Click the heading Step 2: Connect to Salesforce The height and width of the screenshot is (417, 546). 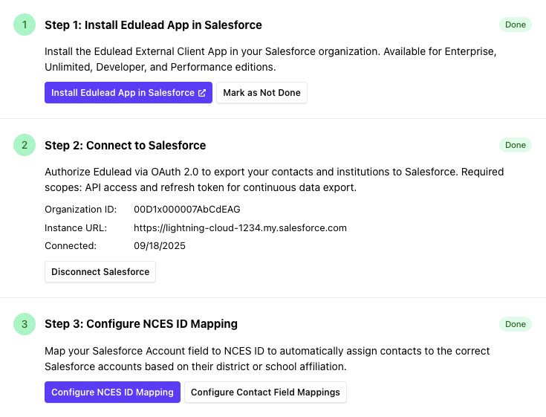126,145
